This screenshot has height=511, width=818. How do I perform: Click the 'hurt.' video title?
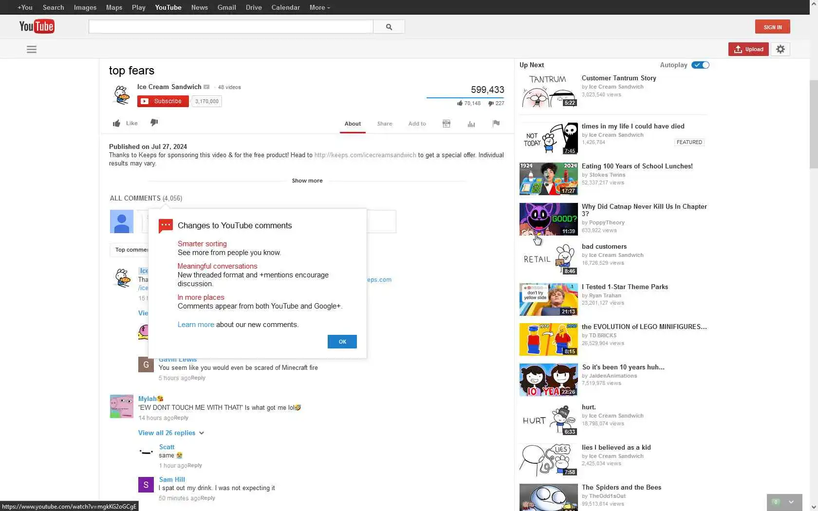[x=589, y=407]
